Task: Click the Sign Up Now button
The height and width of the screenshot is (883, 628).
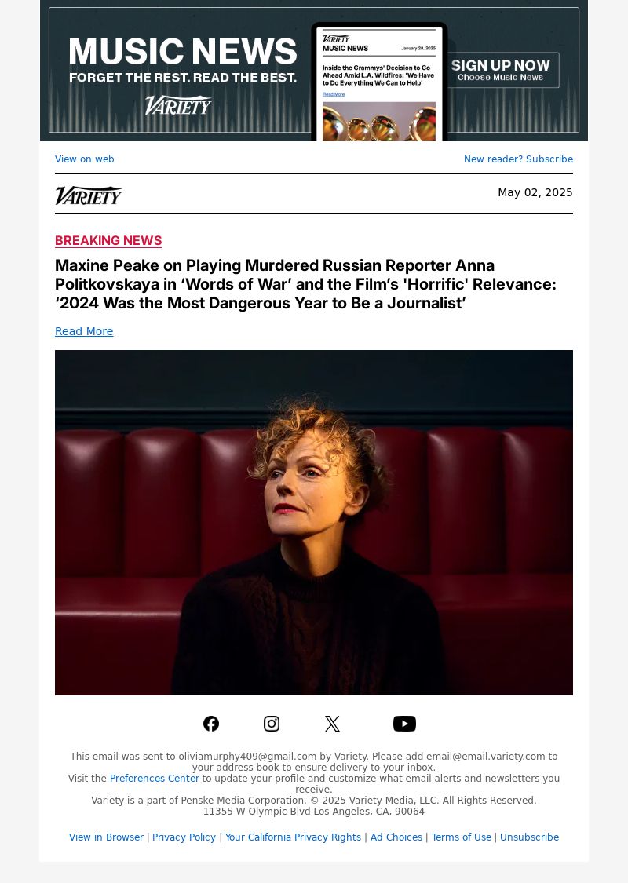Action: tap(501, 70)
